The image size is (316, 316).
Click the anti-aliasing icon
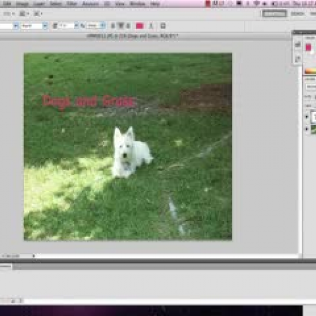click(83, 26)
